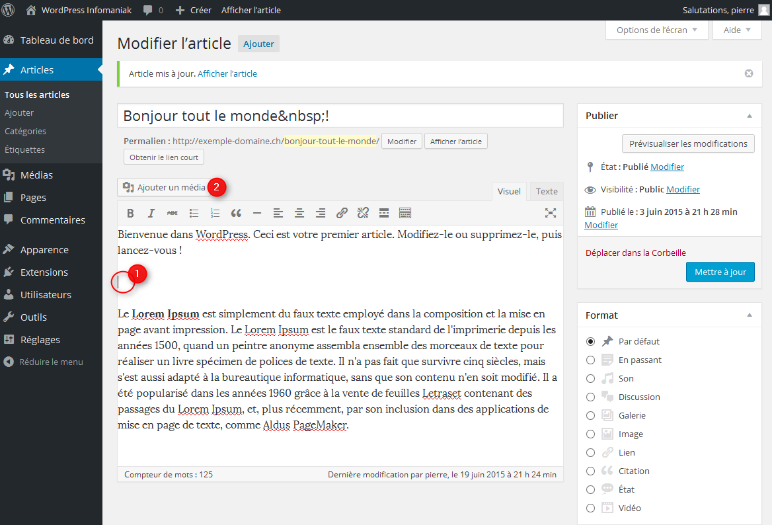The image size is (772, 525).
Task: Insert the Read More tag
Action: tap(384, 213)
